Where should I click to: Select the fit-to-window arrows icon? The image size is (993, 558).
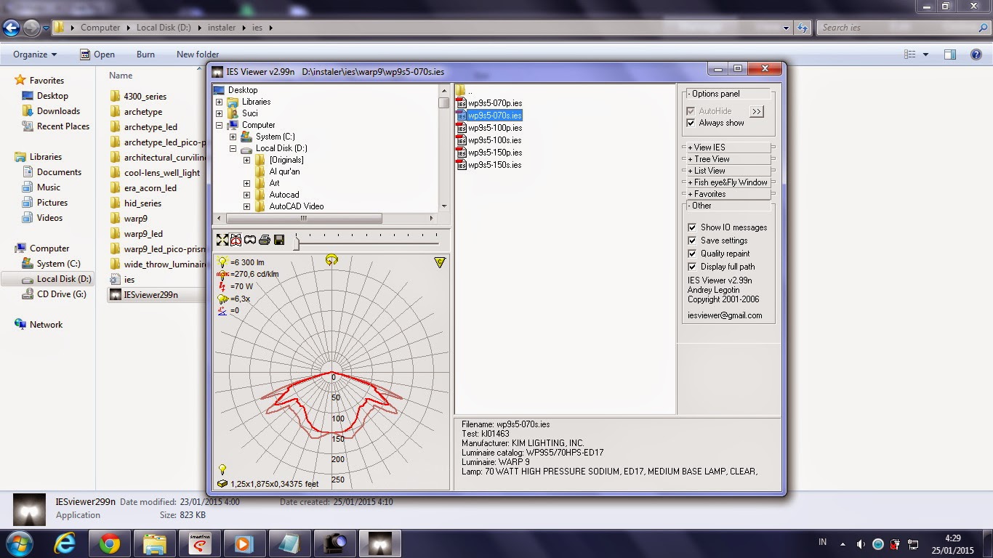point(222,240)
